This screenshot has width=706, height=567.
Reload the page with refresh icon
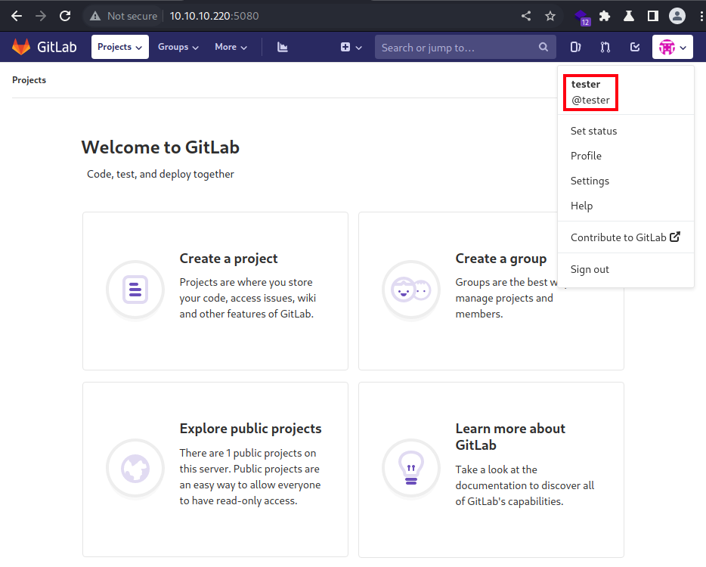(65, 16)
